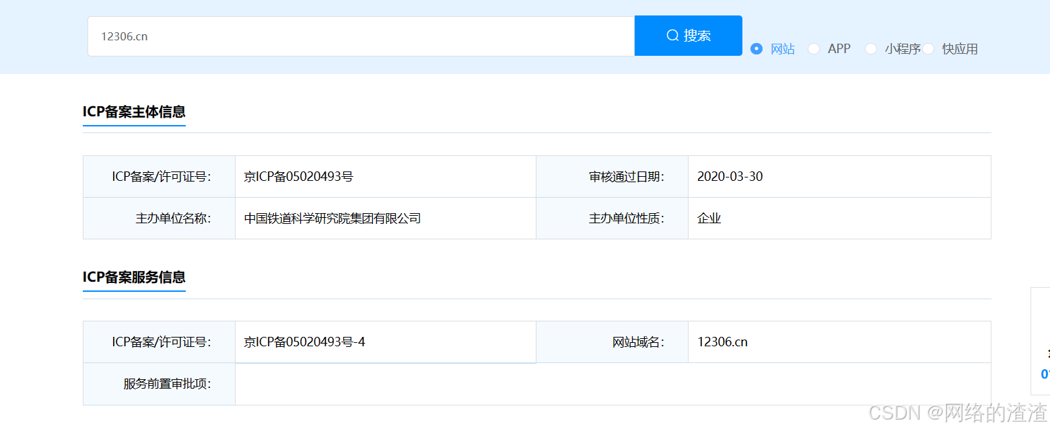The width and height of the screenshot is (1050, 431).
Task: Select the APP radio button
Action: tap(814, 49)
